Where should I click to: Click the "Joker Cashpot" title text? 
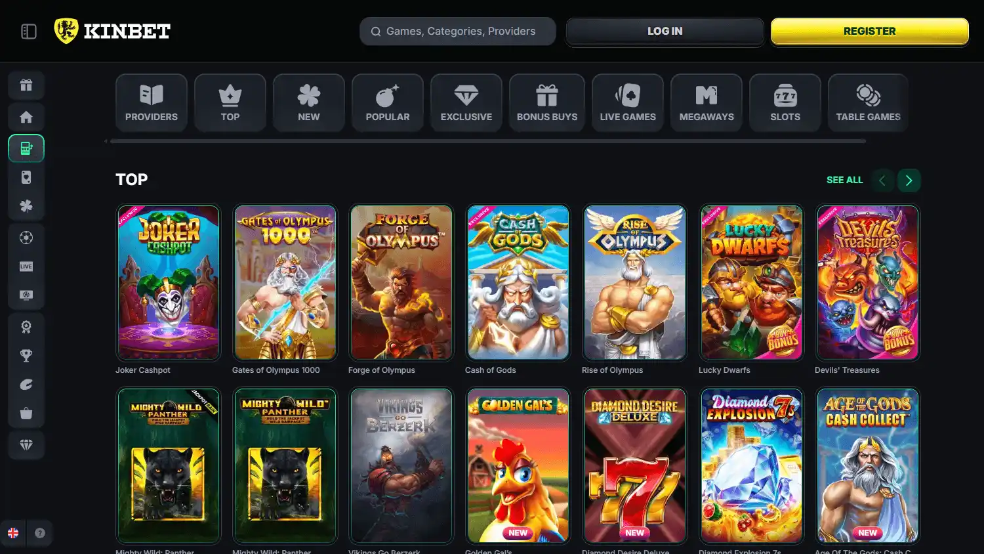coord(143,370)
